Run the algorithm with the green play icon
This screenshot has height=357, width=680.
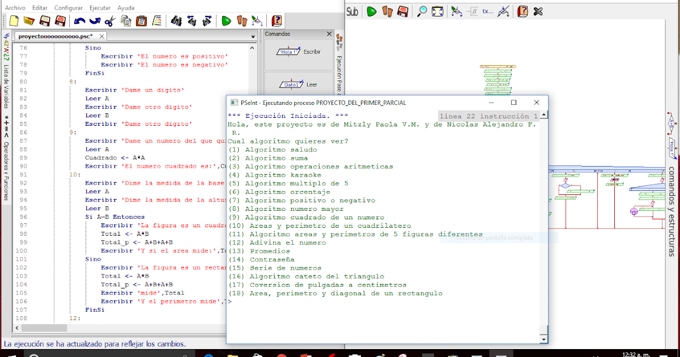[226, 21]
